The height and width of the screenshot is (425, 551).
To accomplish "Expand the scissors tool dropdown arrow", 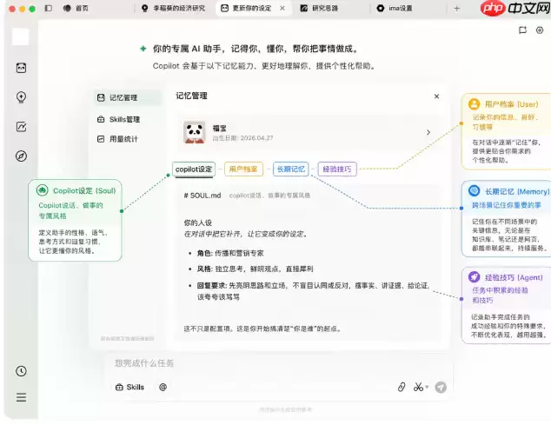I will (427, 387).
